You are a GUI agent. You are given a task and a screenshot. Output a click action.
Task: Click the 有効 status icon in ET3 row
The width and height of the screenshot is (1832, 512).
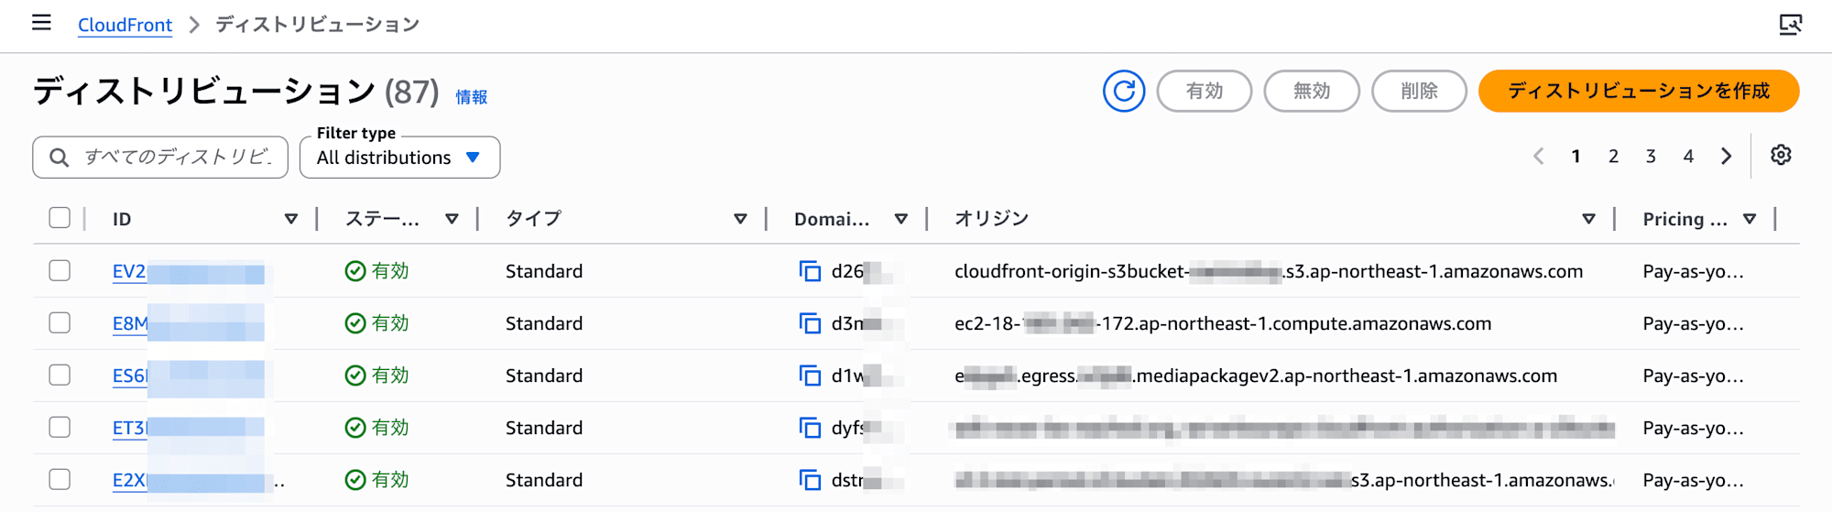(355, 428)
